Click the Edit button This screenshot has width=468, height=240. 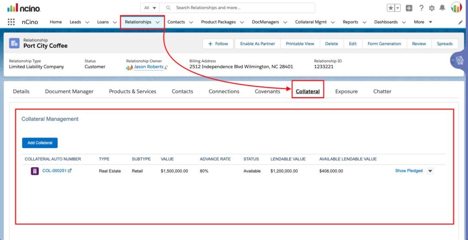[x=353, y=44]
